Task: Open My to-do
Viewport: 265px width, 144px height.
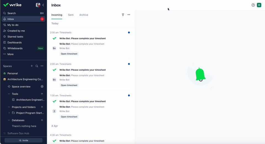Action: (23, 25)
